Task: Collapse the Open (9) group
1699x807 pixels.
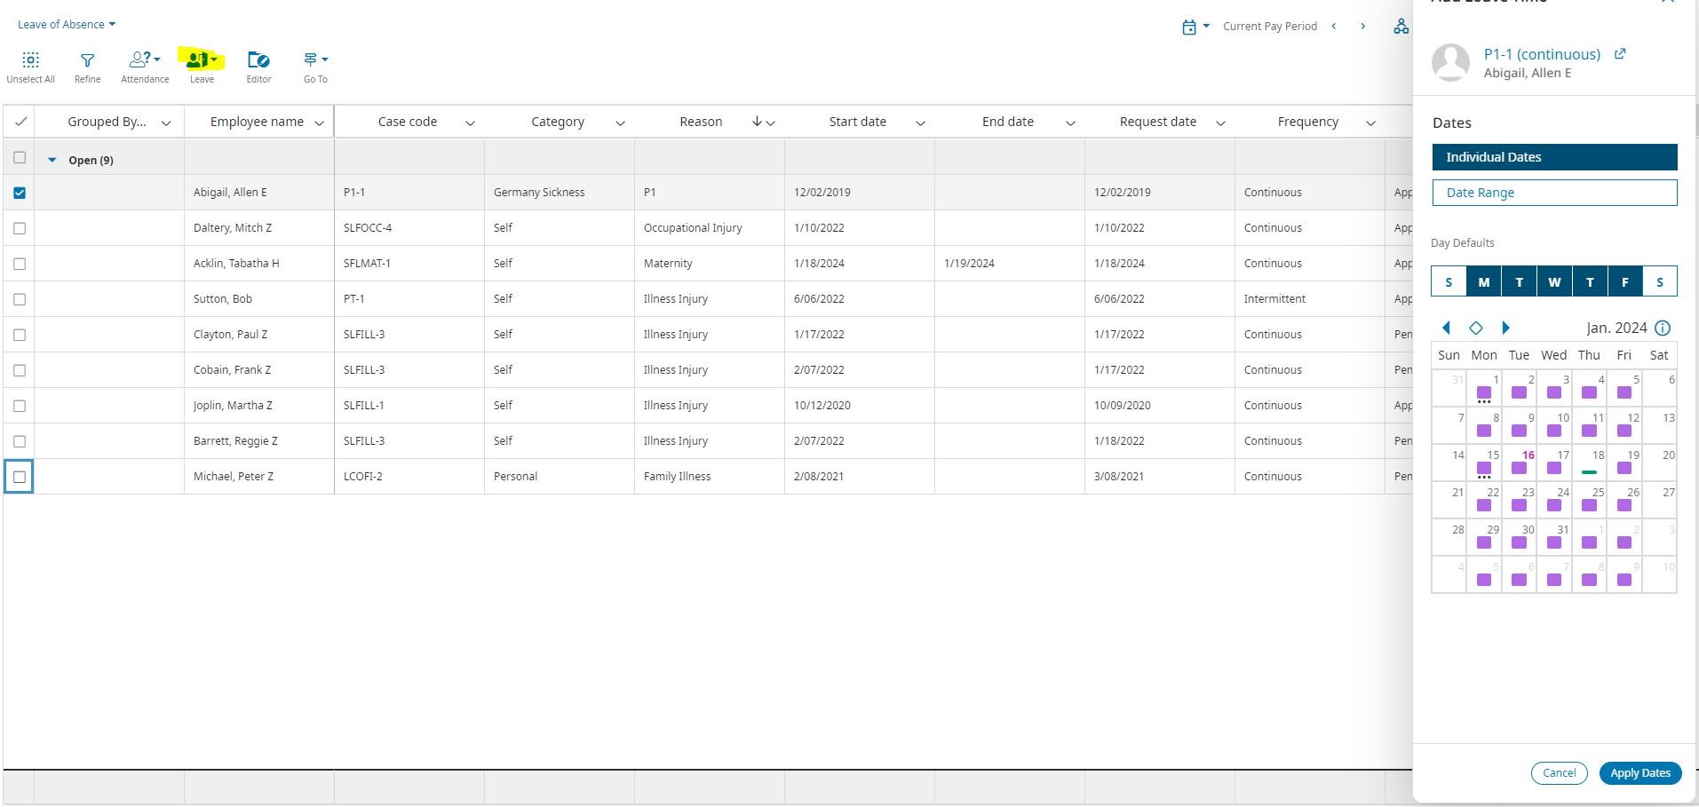Action: click(x=52, y=161)
